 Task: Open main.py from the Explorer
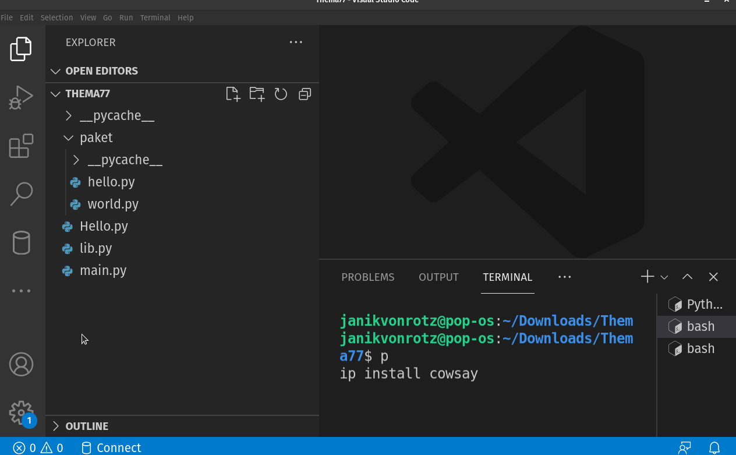[102, 270]
